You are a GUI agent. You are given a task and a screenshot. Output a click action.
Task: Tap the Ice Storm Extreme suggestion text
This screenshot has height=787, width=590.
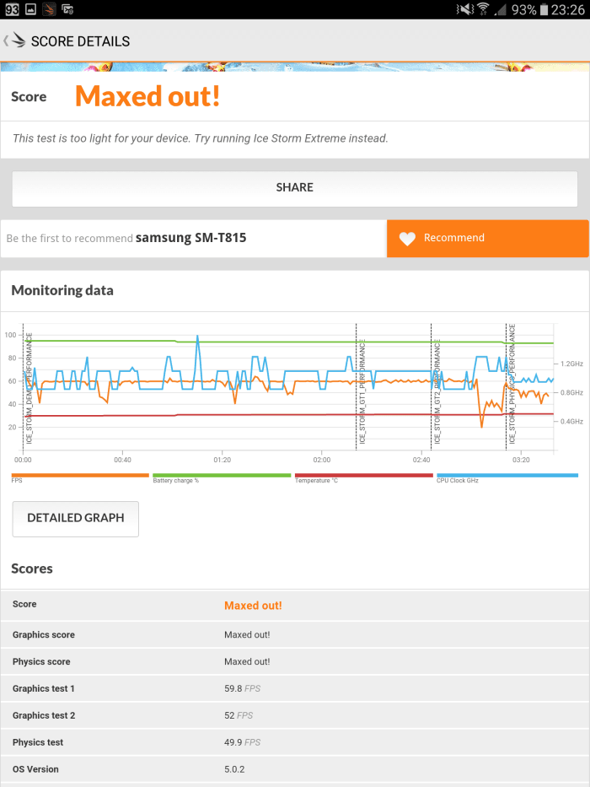[201, 138]
